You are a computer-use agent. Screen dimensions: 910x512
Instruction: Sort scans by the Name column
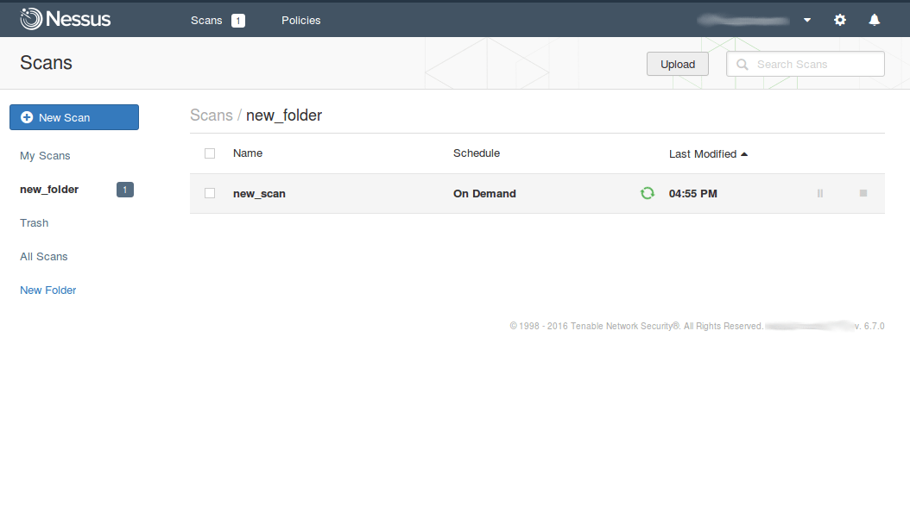tap(247, 153)
